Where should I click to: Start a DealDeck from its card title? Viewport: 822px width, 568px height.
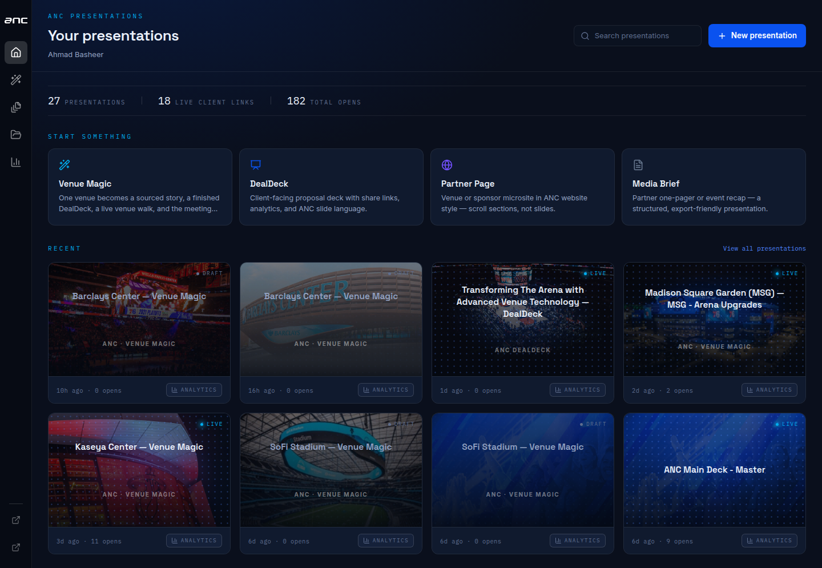[269, 184]
